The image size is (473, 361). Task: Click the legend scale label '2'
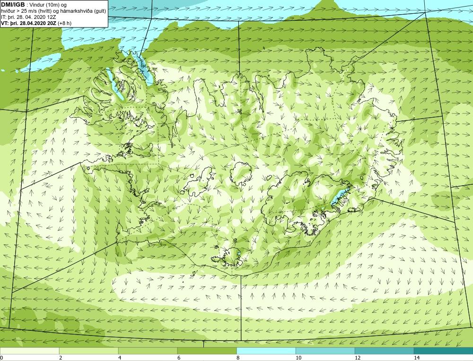pos(61,358)
